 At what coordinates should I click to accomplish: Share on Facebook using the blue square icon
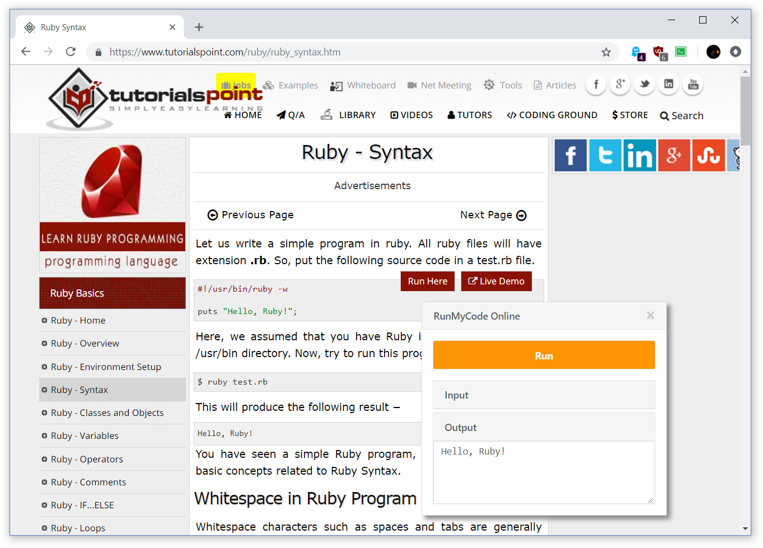click(x=570, y=156)
